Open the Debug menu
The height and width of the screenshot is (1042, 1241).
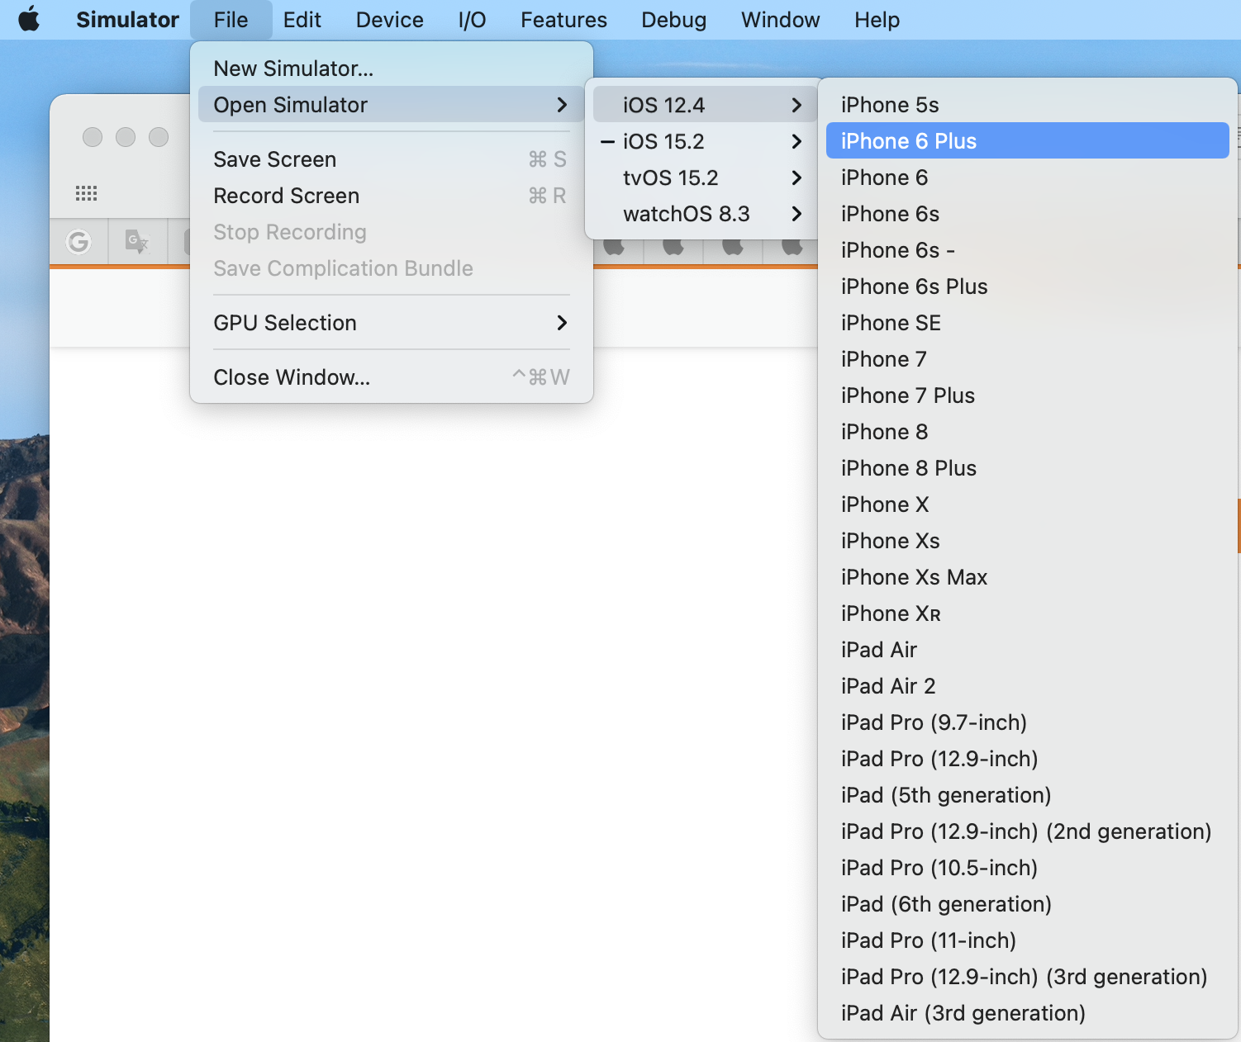click(x=673, y=19)
